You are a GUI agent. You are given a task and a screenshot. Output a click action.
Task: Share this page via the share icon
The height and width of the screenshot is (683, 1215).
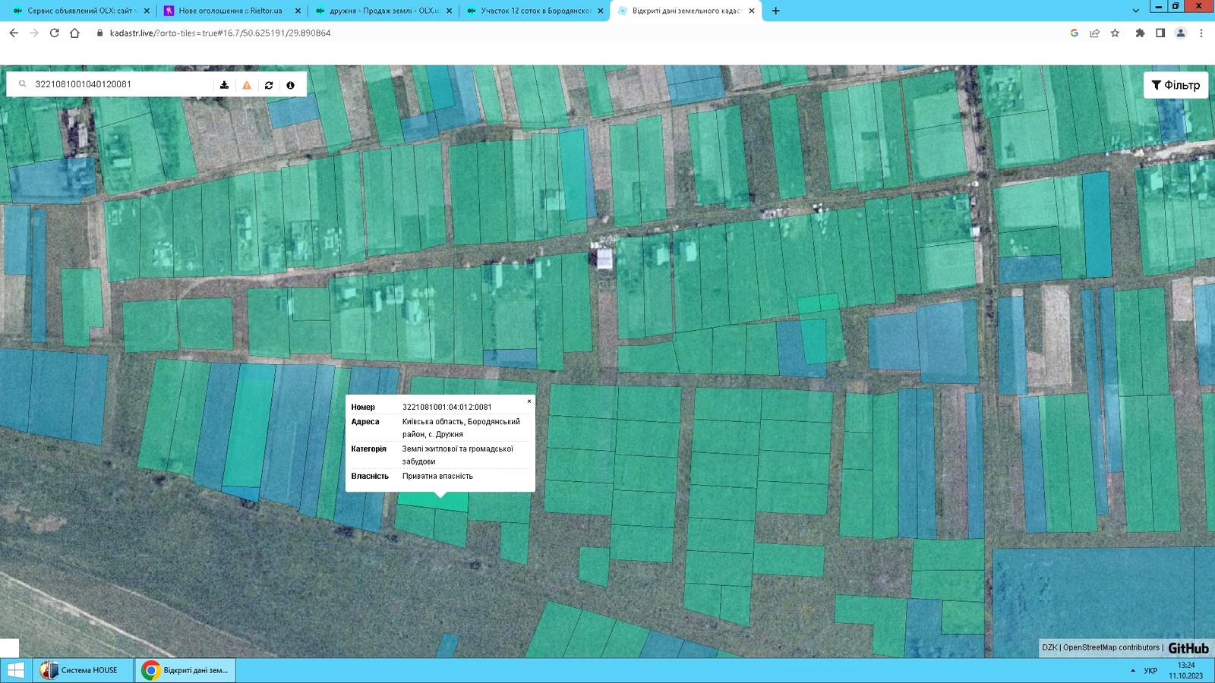pyautogui.click(x=1094, y=33)
